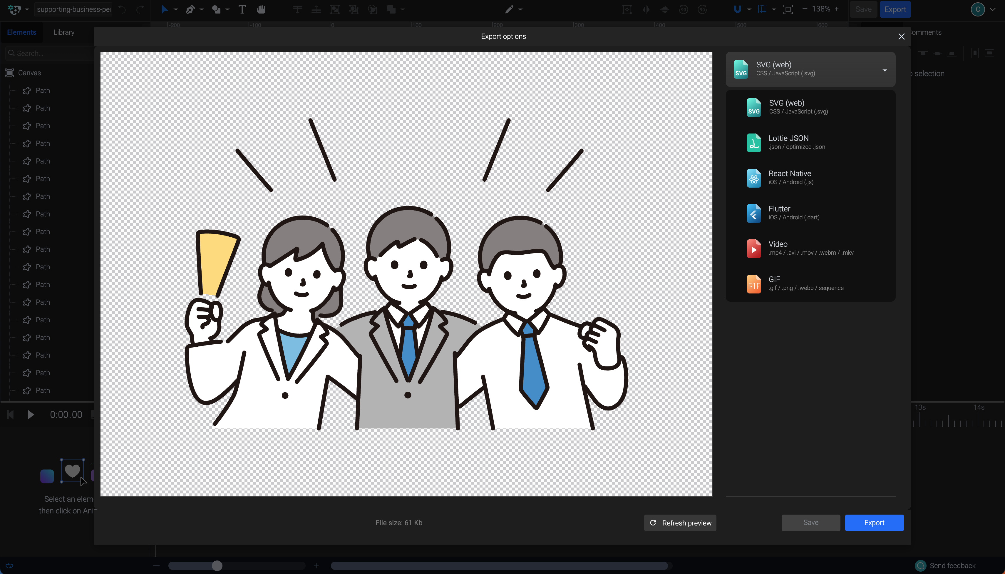1005x574 pixels.
Task: Activate the Hand pan tool
Action: coord(261,9)
